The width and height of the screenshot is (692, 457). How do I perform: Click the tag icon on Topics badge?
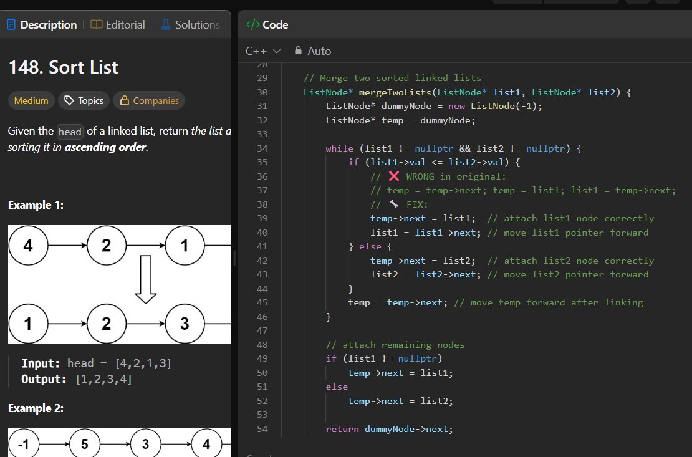pos(68,100)
